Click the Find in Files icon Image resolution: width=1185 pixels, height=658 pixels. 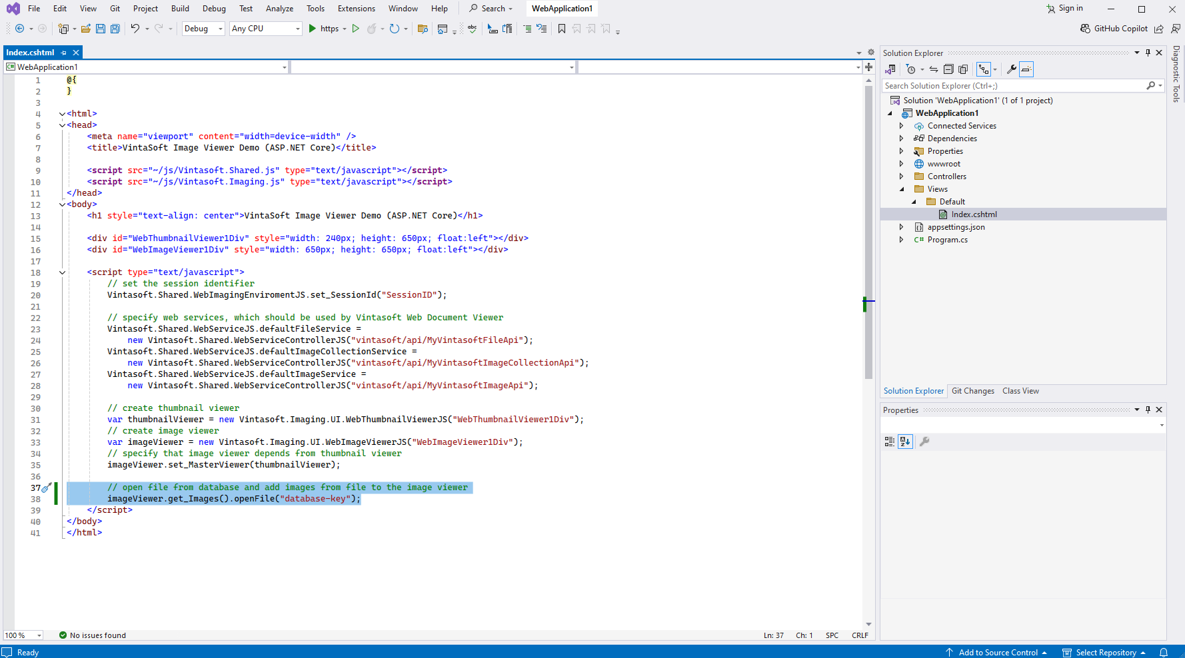pyautogui.click(x=423, y=29)
